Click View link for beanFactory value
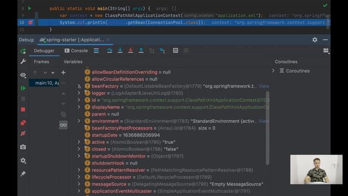 (264, 86)
